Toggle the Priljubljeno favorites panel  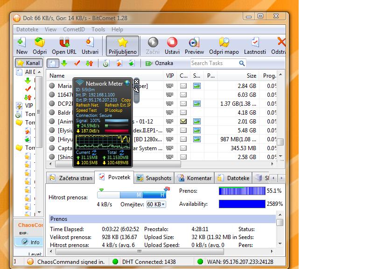[122, 46]
